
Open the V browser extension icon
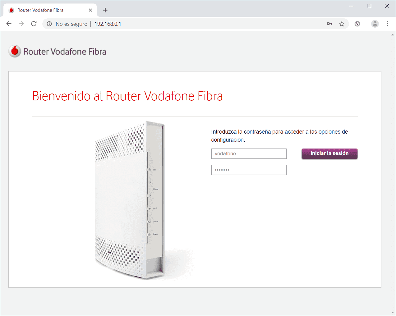click(x=357, y=24)
